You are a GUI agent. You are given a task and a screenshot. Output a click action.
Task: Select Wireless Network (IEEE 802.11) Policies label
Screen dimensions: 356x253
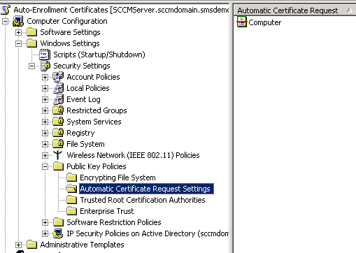133,155
